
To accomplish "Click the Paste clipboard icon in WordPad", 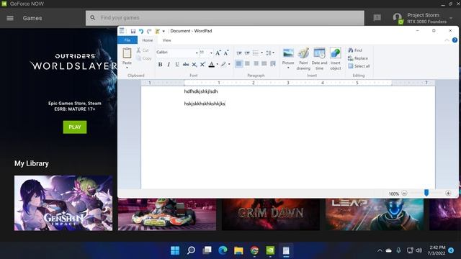I will click(127, 53).
